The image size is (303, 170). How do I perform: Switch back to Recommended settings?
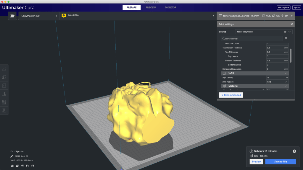click(231, 95)
